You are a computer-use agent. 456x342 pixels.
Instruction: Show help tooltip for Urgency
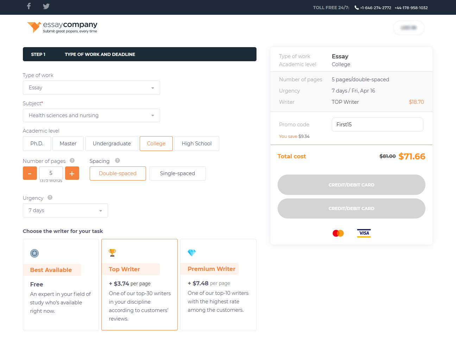click(x=50, y=197)
